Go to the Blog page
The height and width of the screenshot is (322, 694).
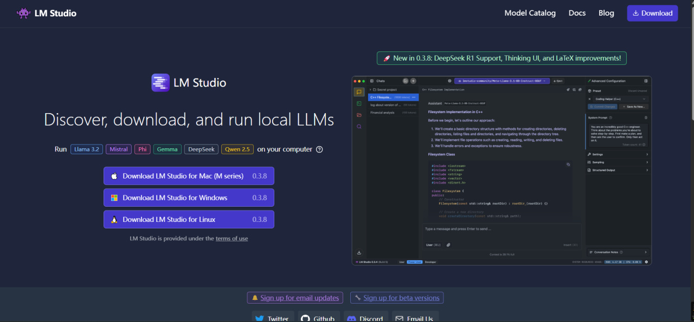[606, 13]
